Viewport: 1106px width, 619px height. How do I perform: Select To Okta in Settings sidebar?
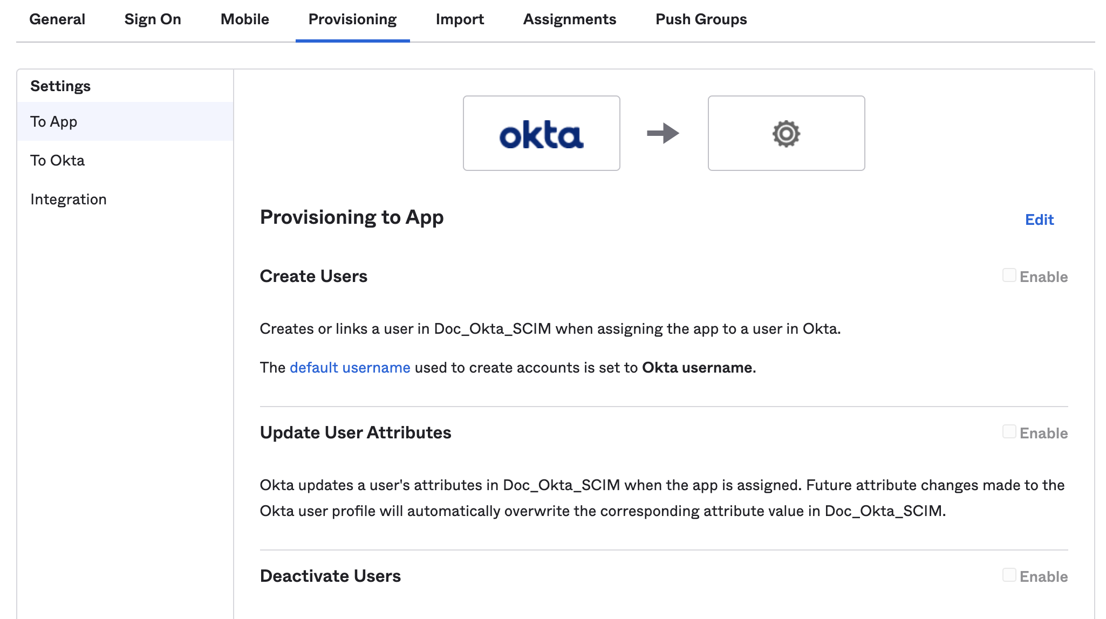(58, 161)
